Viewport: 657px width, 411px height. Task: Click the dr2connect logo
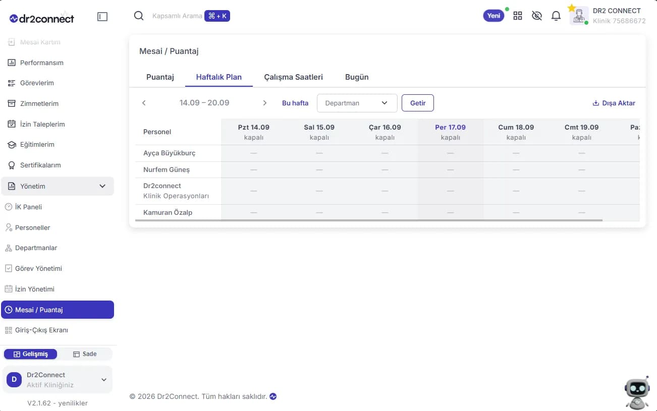coord(42,19)
